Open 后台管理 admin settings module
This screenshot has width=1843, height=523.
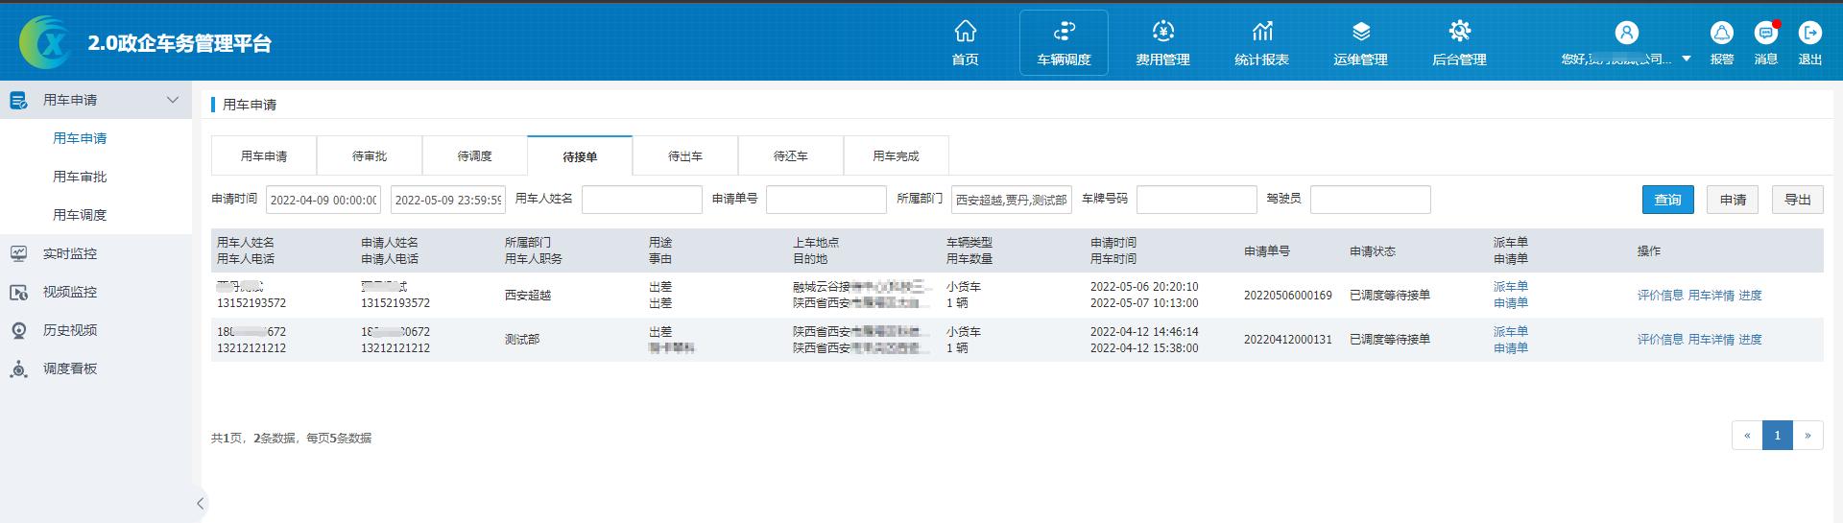coord(1459,42)
